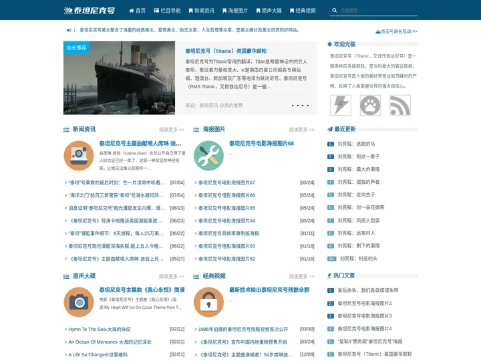Image resolution: width=481 pixels, height=361 pixels.
Task: Open article 泰坦尼克号电影海报图片62
Action: coord(226,259)
